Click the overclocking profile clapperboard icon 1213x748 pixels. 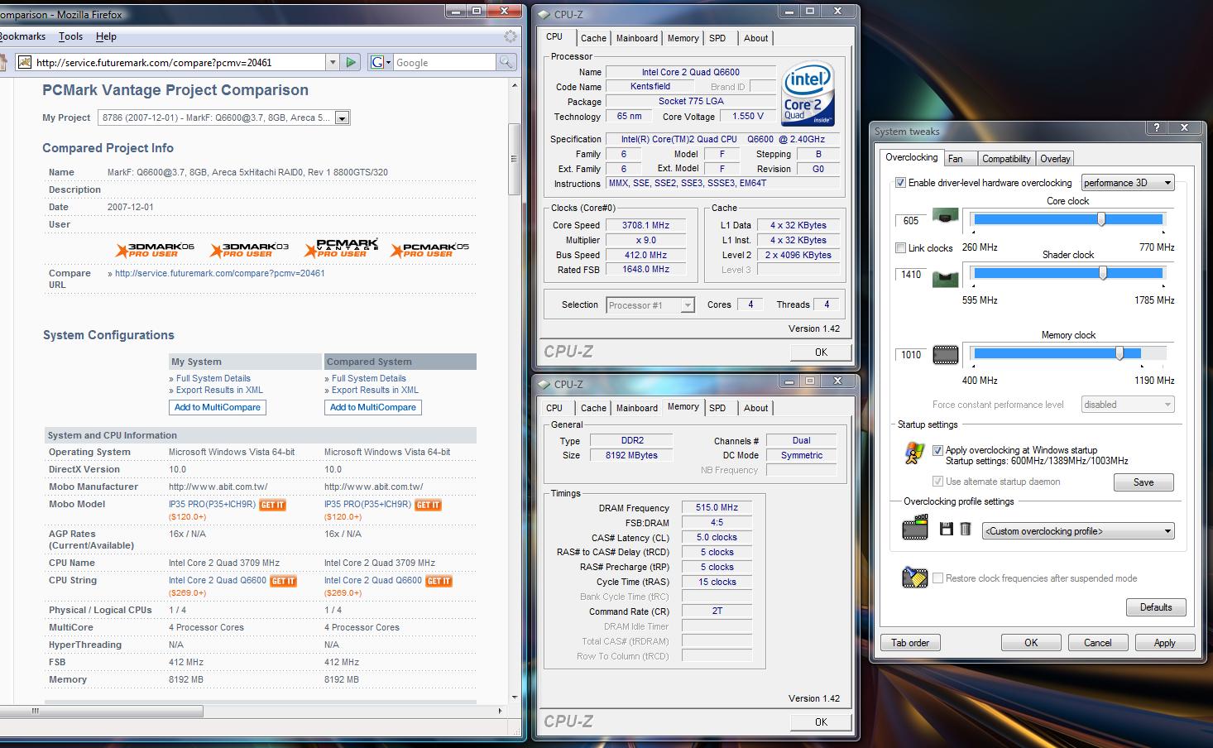[x=915, y=527]
